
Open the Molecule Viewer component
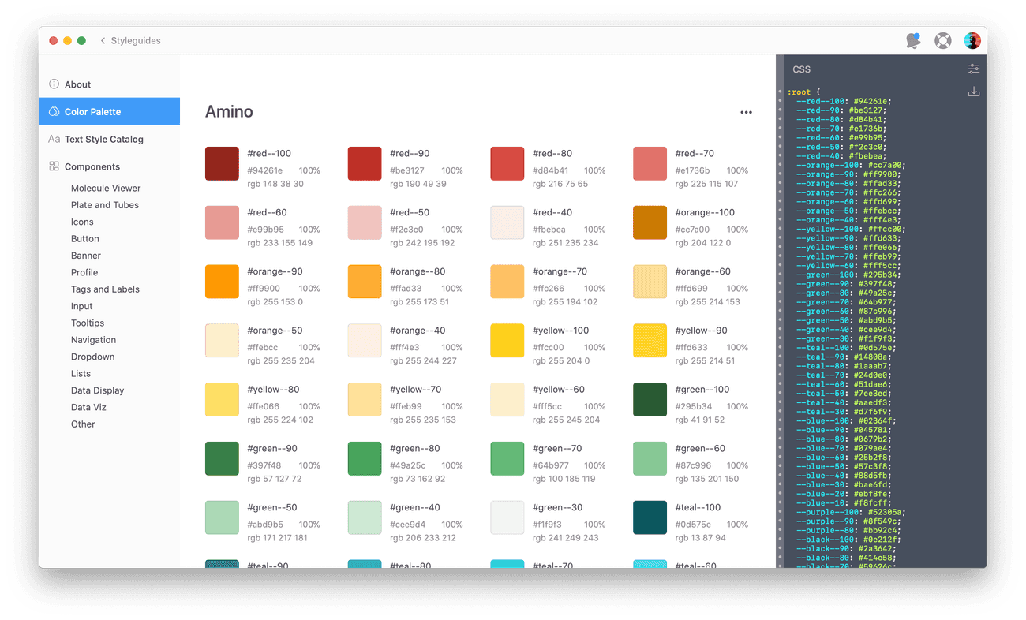coord(106,189)
